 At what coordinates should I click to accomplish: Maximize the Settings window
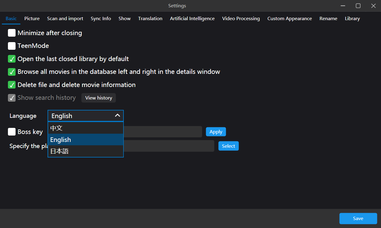click(x=358, y=6)
